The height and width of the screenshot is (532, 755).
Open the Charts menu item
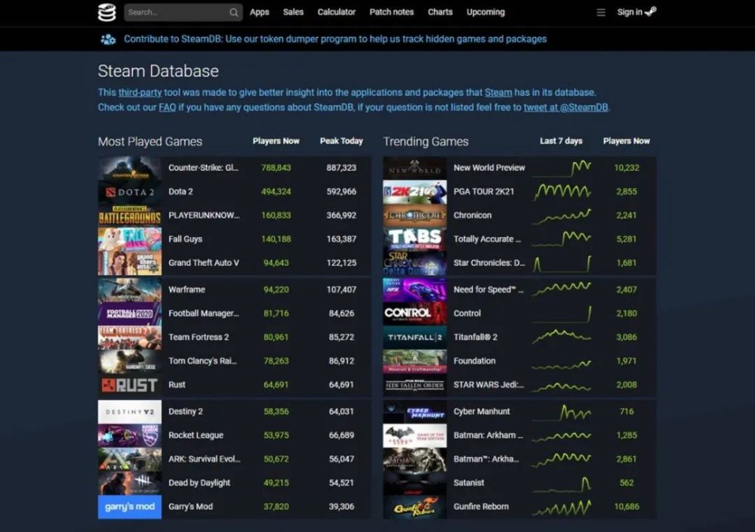[x=440, y=12]
